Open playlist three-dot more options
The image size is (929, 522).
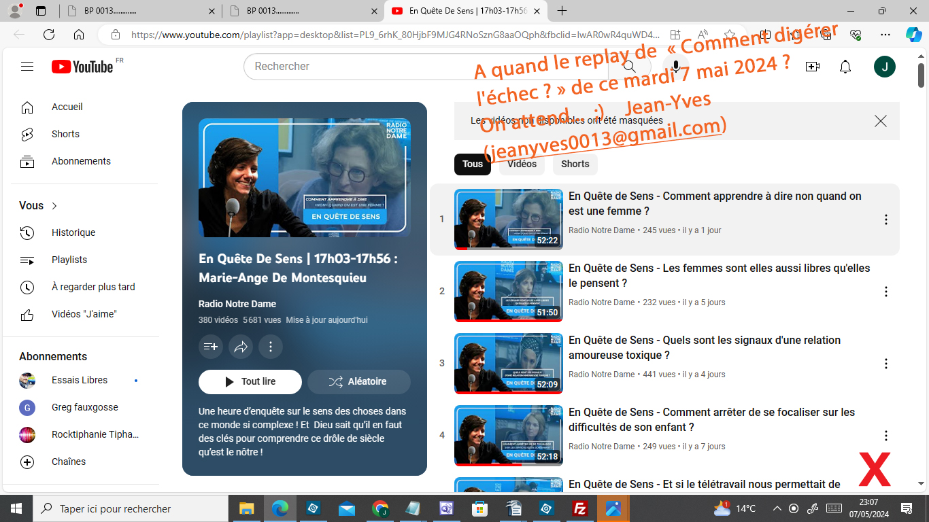tap(271, 347)
